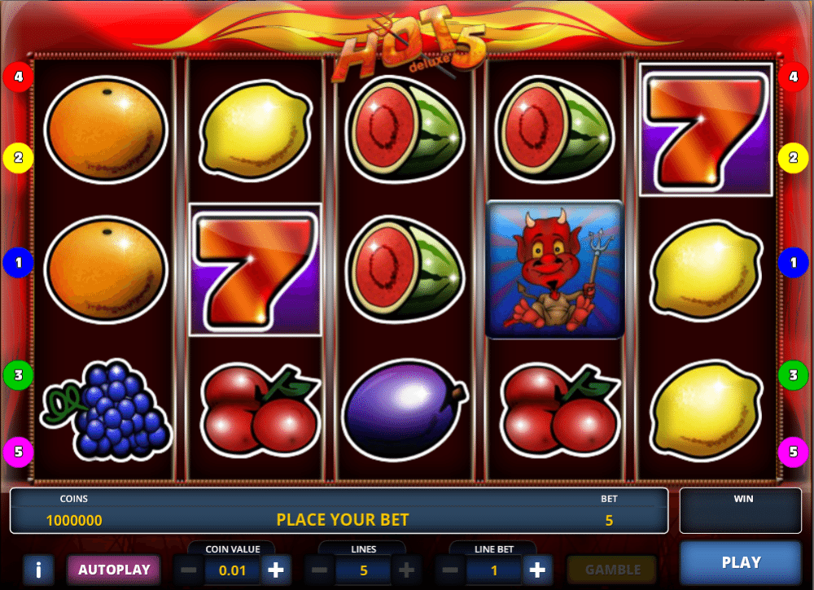Start the spin with PLAY button
Viewport: 814px width, 590px height.
tap(741, 562)
